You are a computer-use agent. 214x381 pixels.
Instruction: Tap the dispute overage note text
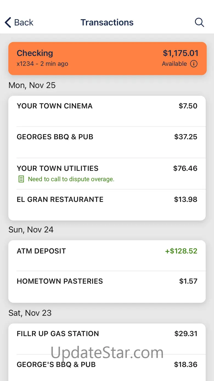pos(71,179)
